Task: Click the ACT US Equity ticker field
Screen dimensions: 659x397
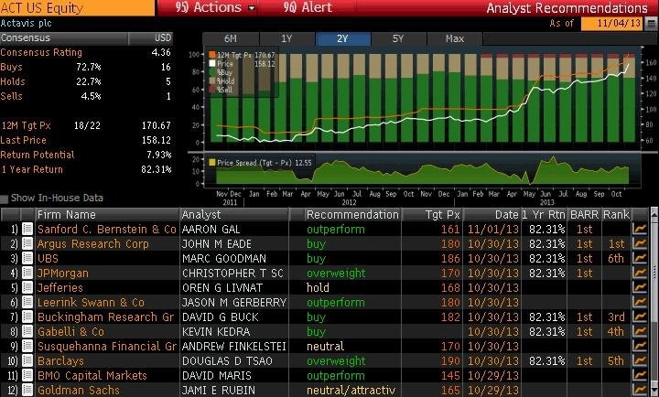Action: (x=77, y=8)
